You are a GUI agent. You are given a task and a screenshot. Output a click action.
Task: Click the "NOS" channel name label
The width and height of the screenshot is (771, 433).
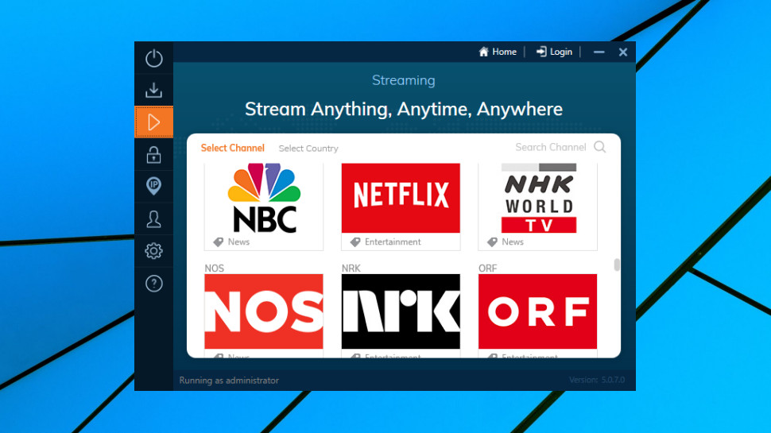click(215, 269)
